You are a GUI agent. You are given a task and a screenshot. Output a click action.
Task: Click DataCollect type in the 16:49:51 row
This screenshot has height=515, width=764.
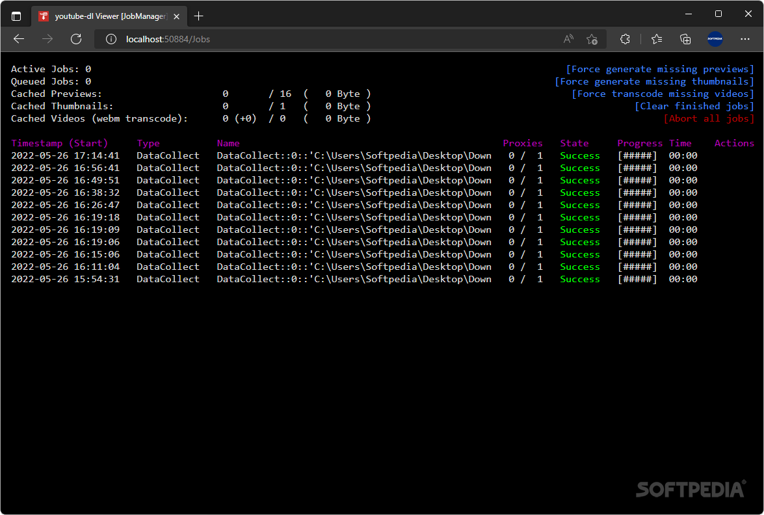[168, 180]
